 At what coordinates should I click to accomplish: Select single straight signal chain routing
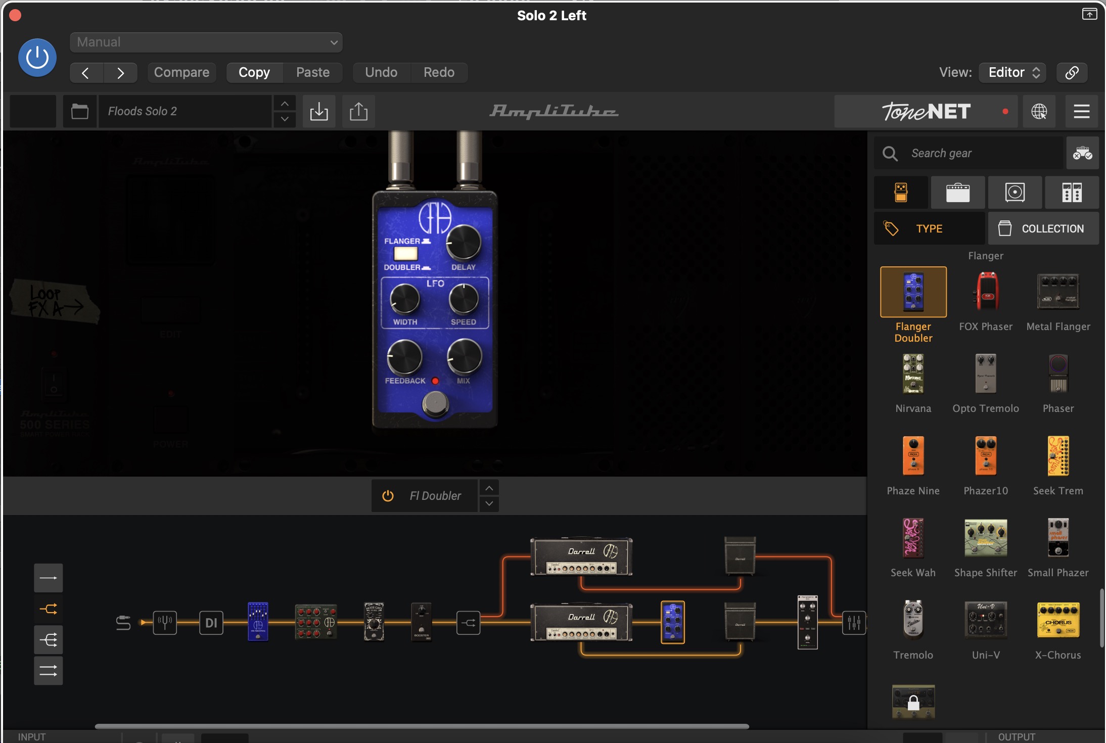pos(49,578)
